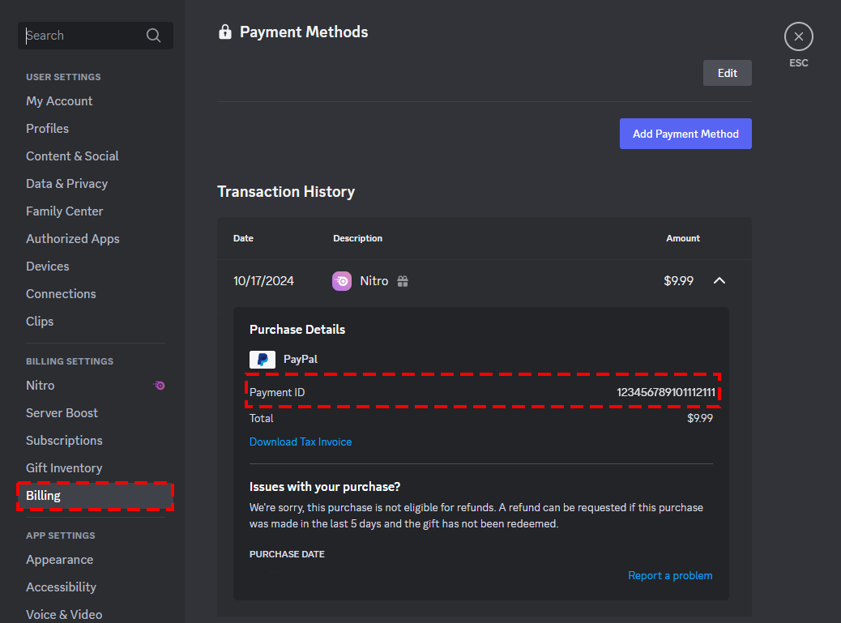Screen dimensions: 841x623
Task: Select Authorized Apps in the sidebar
Action: [x=72, y=238]
